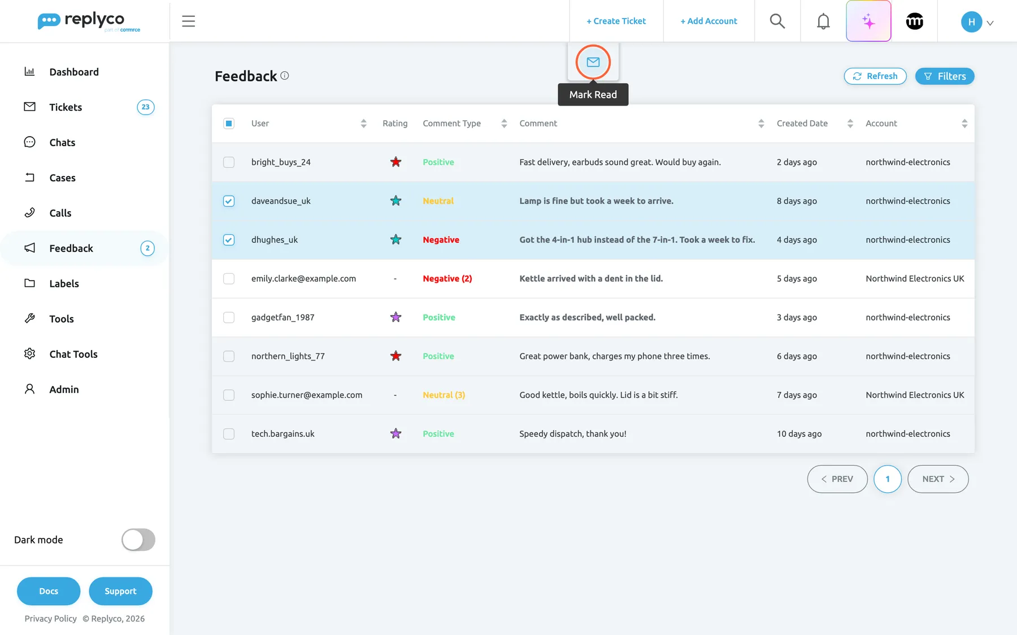Check the bright_buys_24 row checkbox
The image size is (1017, 635).
coord(229,163)
